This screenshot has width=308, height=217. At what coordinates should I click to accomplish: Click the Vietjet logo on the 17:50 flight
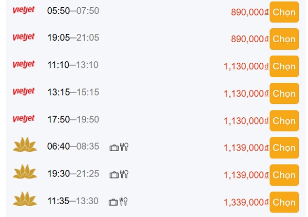[24, 119]
